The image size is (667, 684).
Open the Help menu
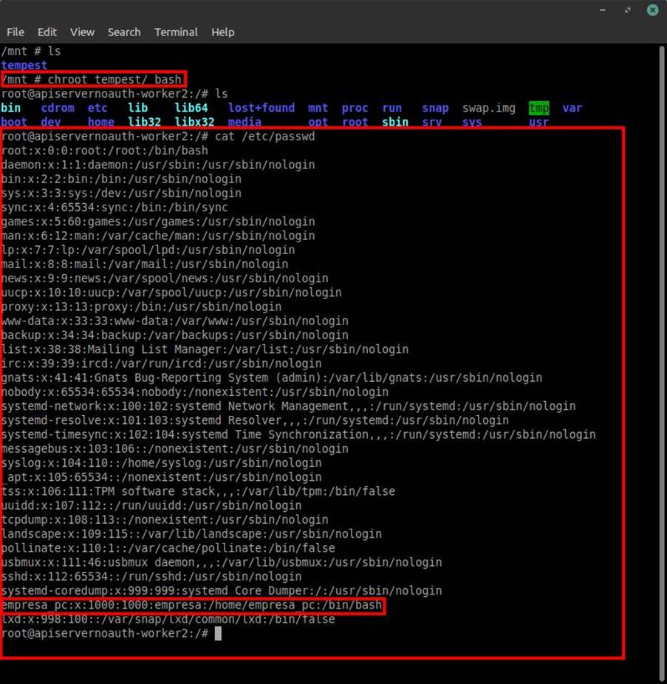pyautogui.click(x=223, y=32)
